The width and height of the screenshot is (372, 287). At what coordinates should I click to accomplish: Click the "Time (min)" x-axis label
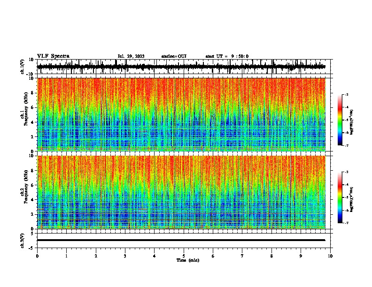coord(188,260)
